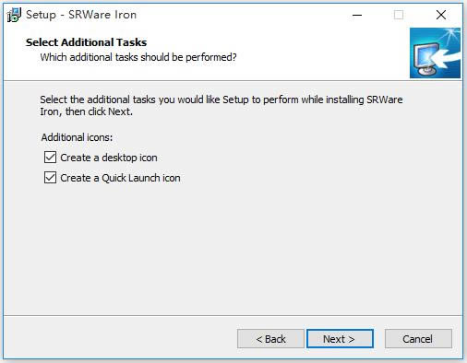The image size is (467, 363).
Task: Toggle via the 'Create a desktop icon' label
Action: pos(109,158)
